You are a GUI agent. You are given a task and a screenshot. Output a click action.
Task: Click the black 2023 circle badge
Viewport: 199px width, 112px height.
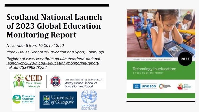[x=185, y=59]
